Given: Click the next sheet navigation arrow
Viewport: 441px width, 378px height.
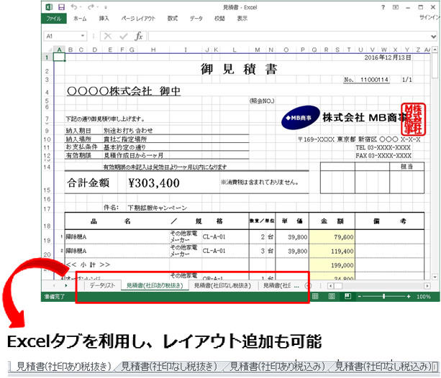Looking at the screenshot, I should click(x=65, y=285).
